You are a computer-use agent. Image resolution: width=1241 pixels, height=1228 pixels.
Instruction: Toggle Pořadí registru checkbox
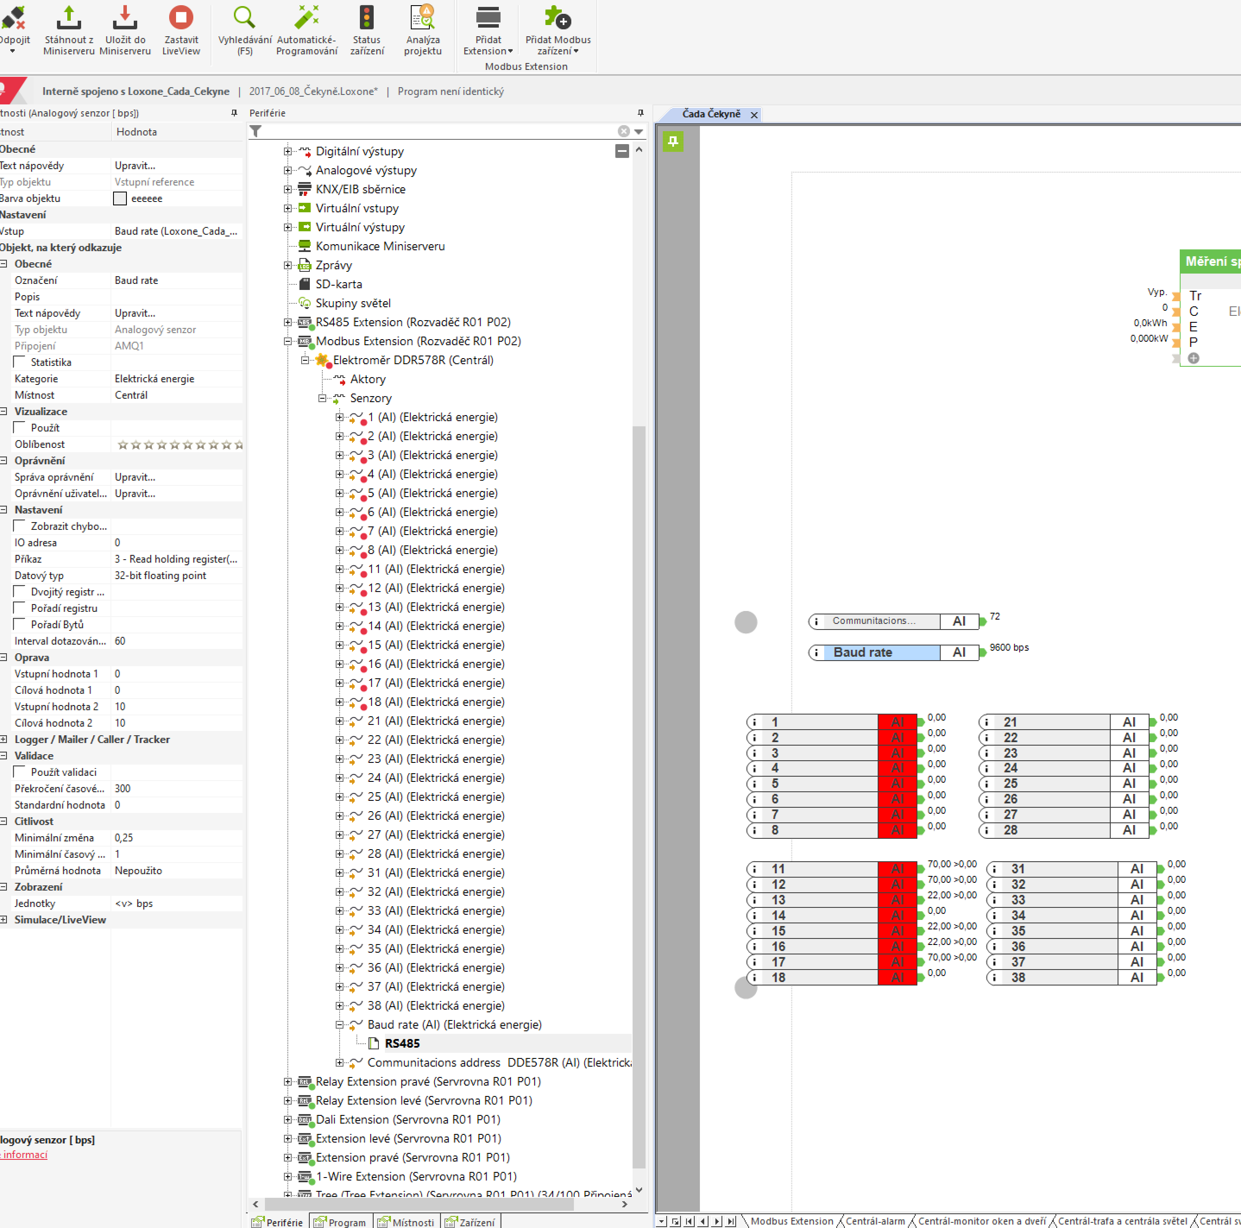pos(20,608)
